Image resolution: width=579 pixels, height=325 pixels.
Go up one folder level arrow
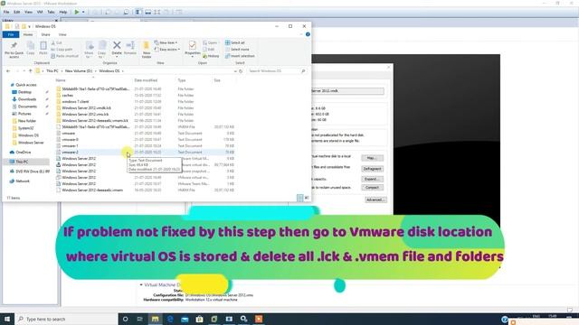[31, 70]
